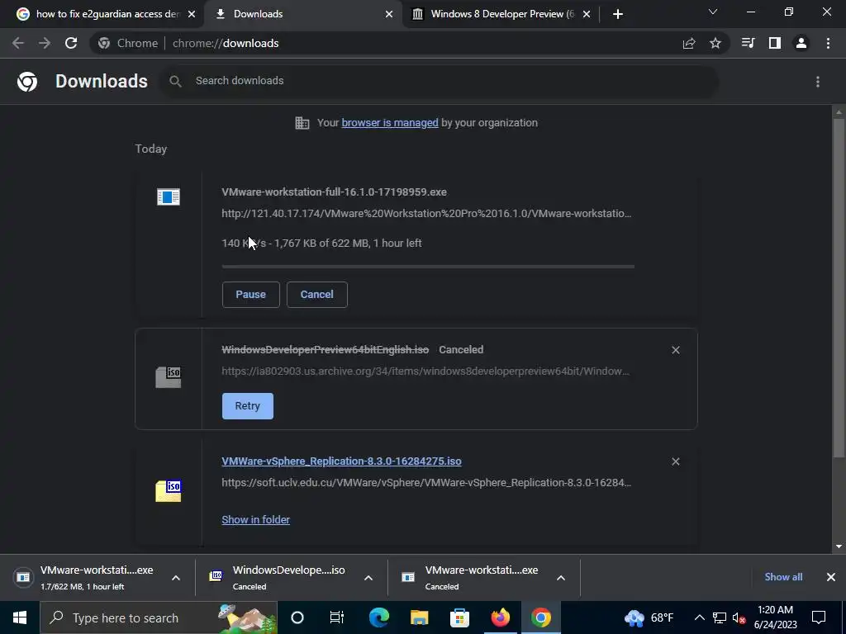846x634 pixels.
Task: Remove the VMWare-vSphere_Replication entry from list
Action: [676, 461]
